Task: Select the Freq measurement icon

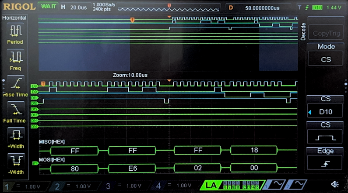Action: coord(15,60)
